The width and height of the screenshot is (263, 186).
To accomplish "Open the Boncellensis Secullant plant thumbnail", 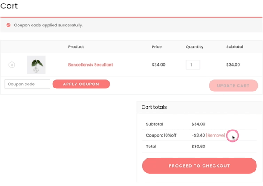I will (36, 65).
